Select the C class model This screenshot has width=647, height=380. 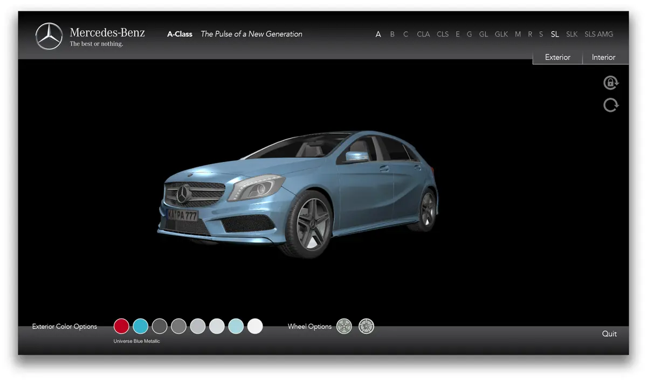tap(405, 34)
